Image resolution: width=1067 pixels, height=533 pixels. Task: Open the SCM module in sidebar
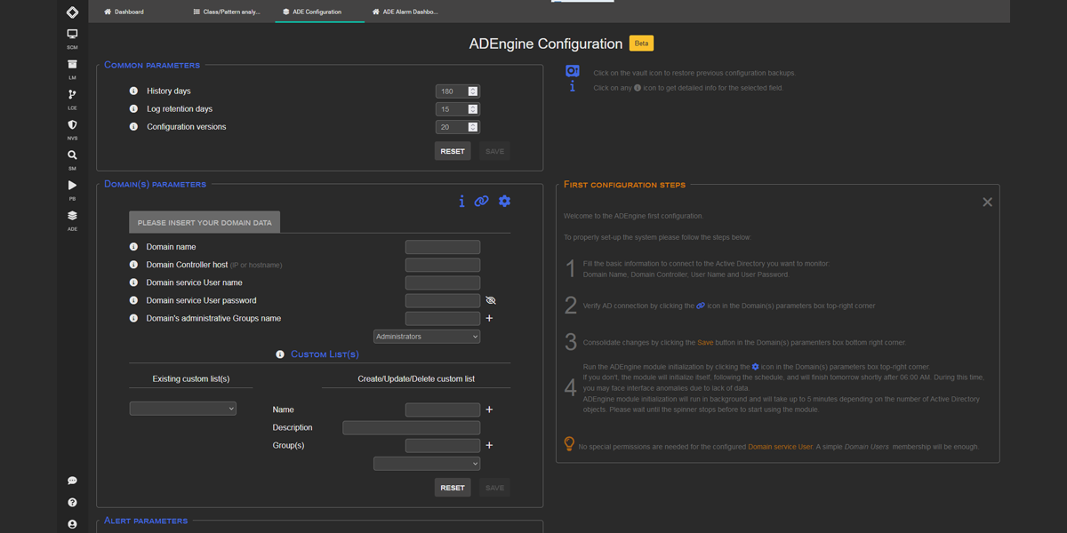click(72, 36)
